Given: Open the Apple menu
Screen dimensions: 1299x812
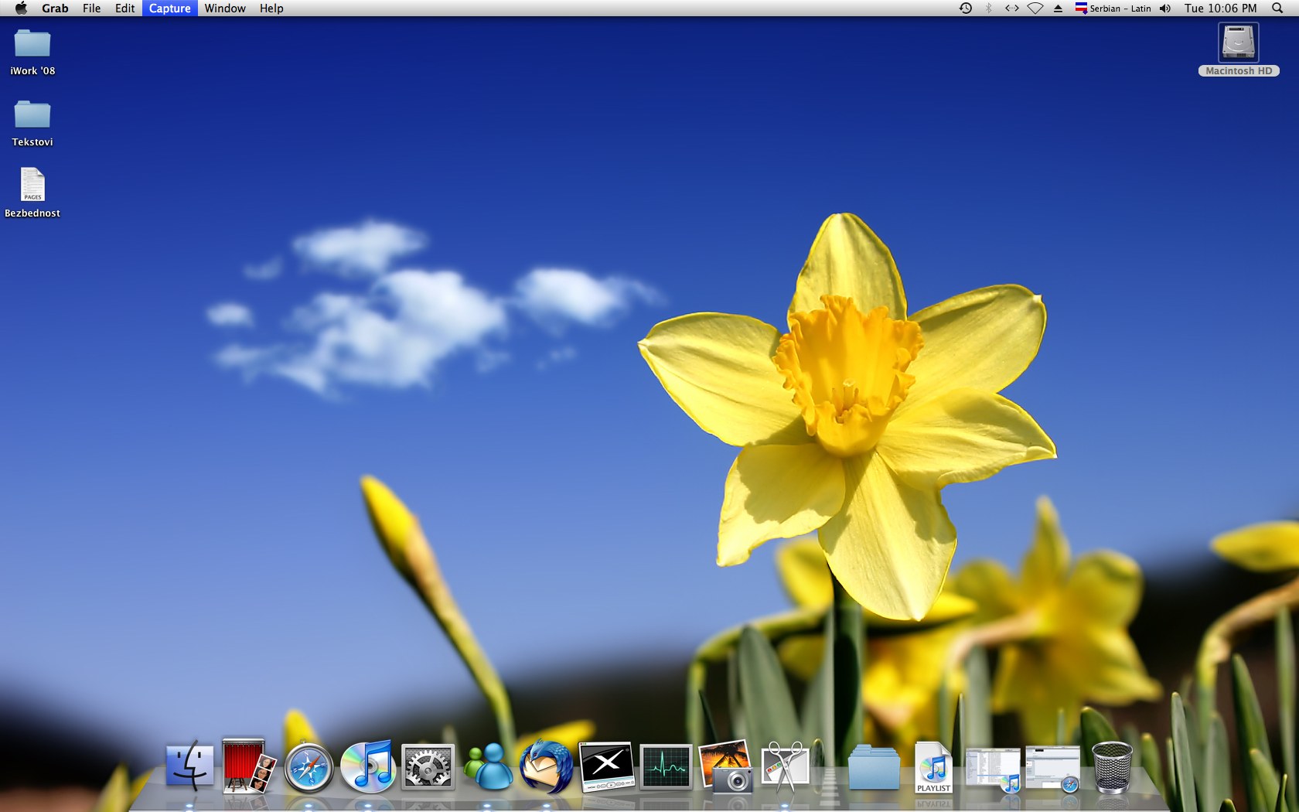Looking at the screenshot, I should tap(21, 9).
